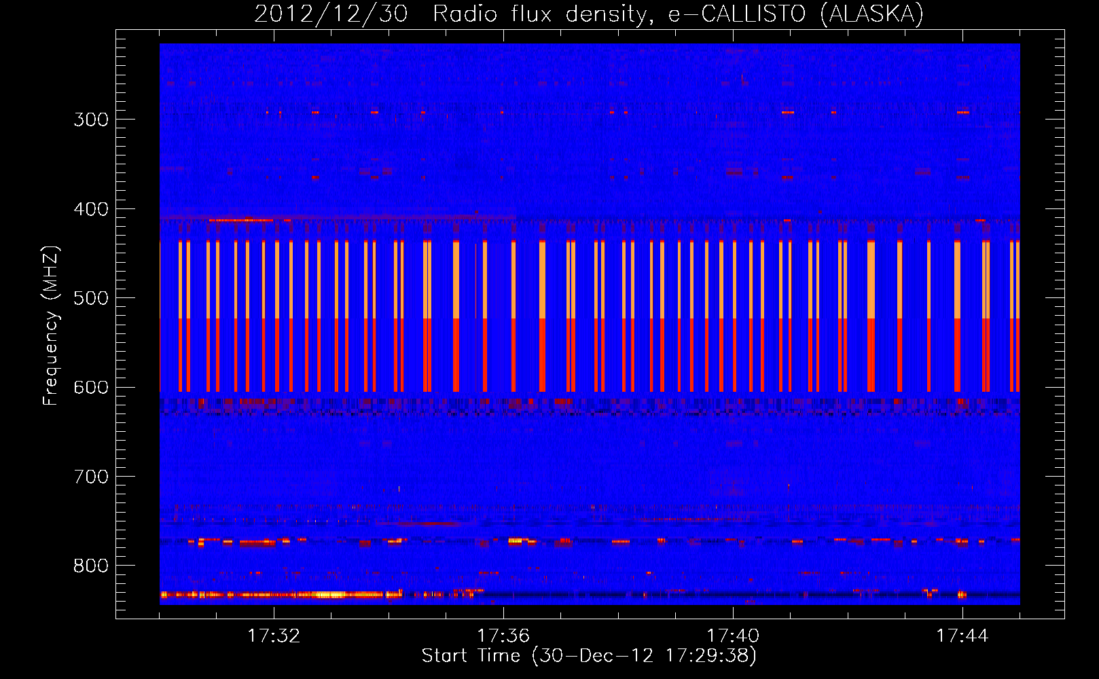1099x679 pixels.
Task: Click the 600 frequency tick label
Action: tap(91, 388)
